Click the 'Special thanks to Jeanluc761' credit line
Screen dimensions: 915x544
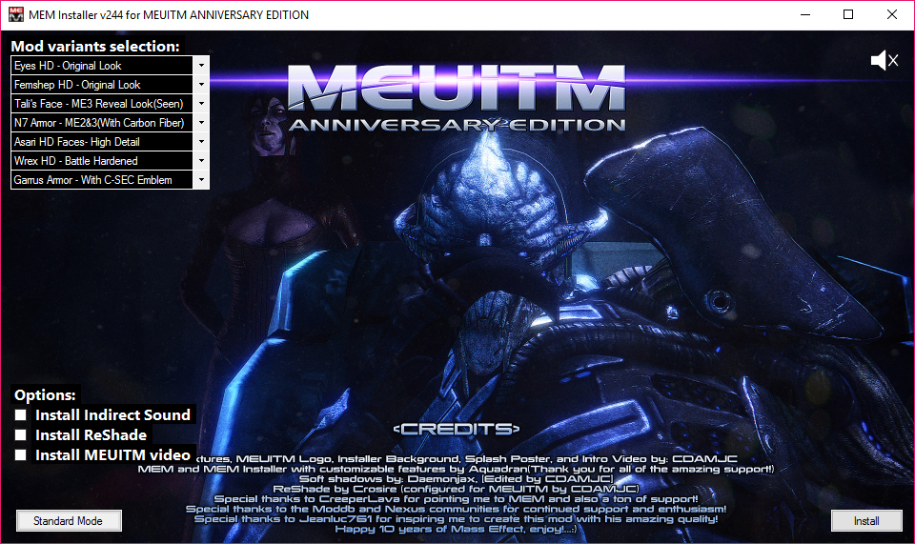pyautogui.click(x=456, y=519)
